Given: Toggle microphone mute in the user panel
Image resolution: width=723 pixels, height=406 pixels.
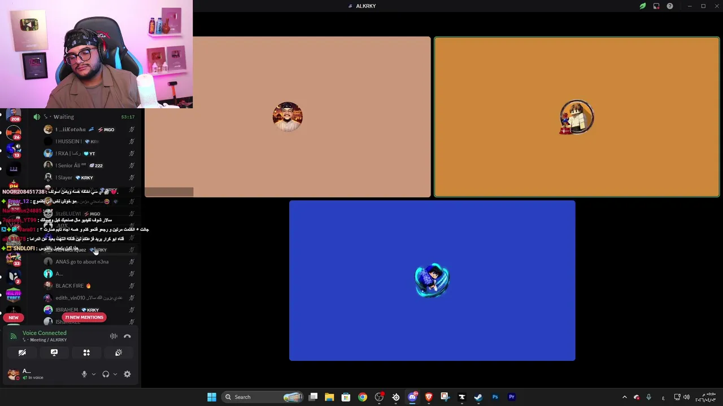Looking at the screenshot, I should click(84, 374).
